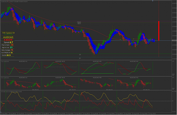Click AUDCAD M15 label in Trix window

point(60,61)
